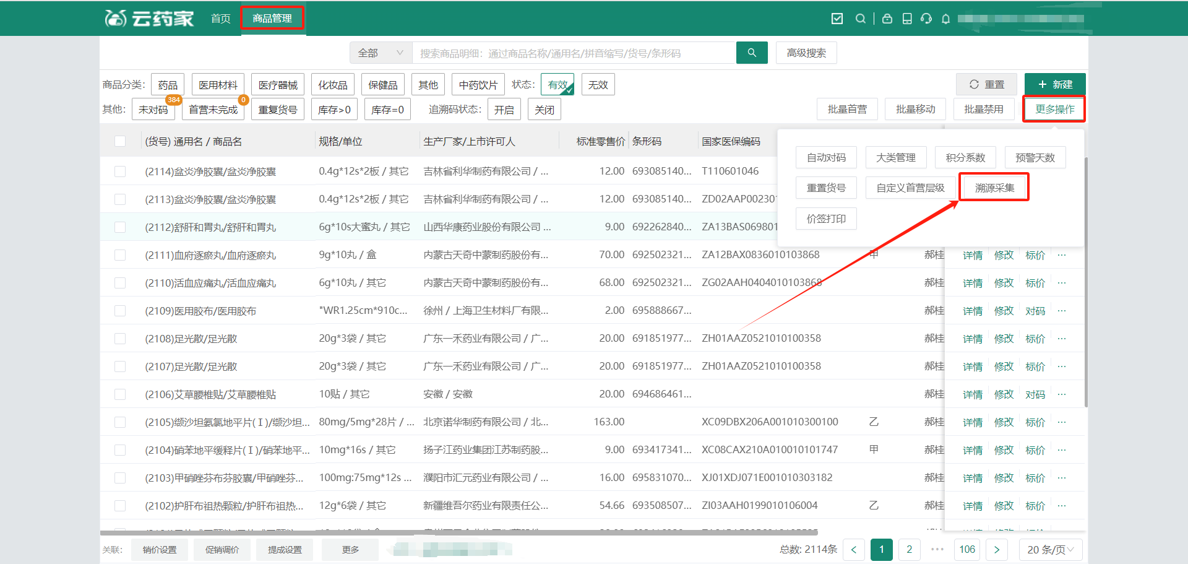Screen dimensions: 1188x564
Task: Select 溯源采集 from more operations
Action: click(x=994, y=188)
